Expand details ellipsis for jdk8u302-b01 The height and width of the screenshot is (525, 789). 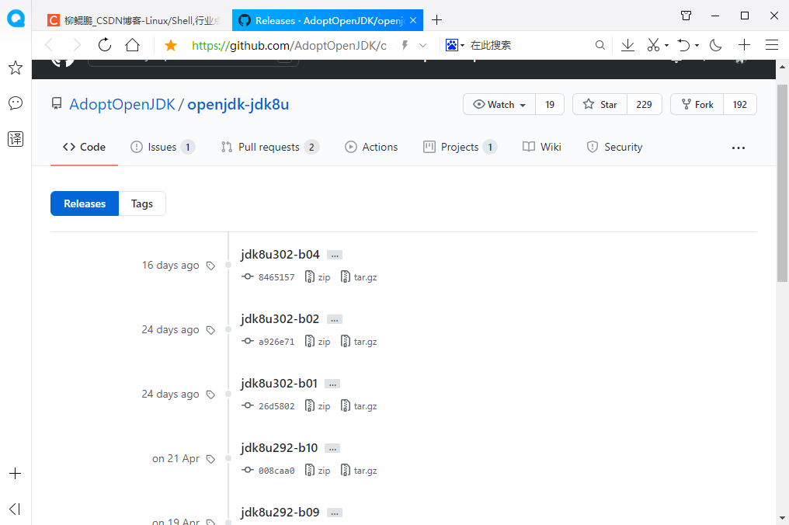point(332,384)
